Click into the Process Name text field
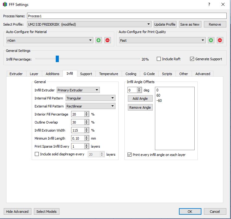 126,16
